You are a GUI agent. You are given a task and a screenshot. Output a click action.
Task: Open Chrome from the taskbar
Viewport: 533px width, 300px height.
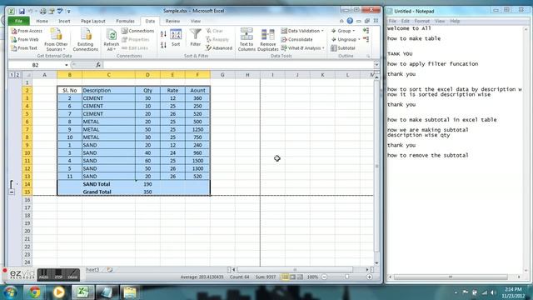pos(34,292)
